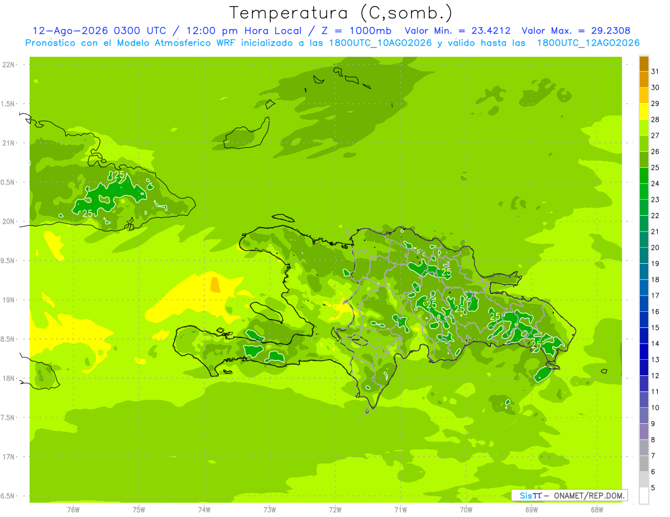Click the blue colorbar swatch between 14 and 15
The height and width of the screenshot is (517, 670).
(644, 336)
